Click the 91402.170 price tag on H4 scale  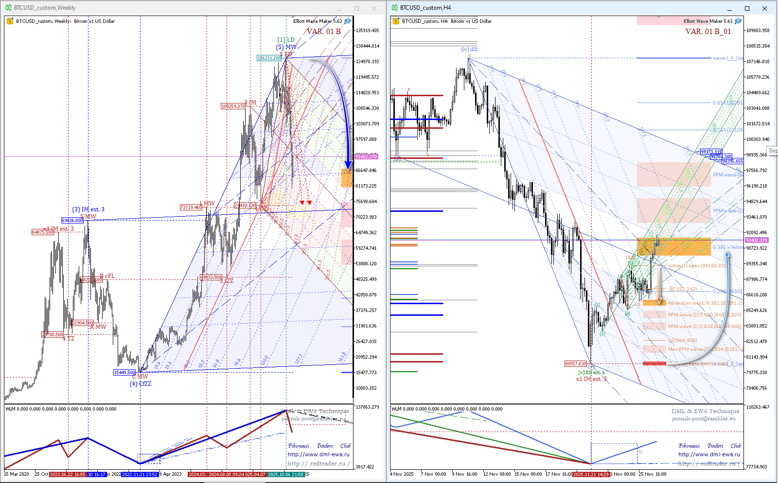(x=757, y=241)
